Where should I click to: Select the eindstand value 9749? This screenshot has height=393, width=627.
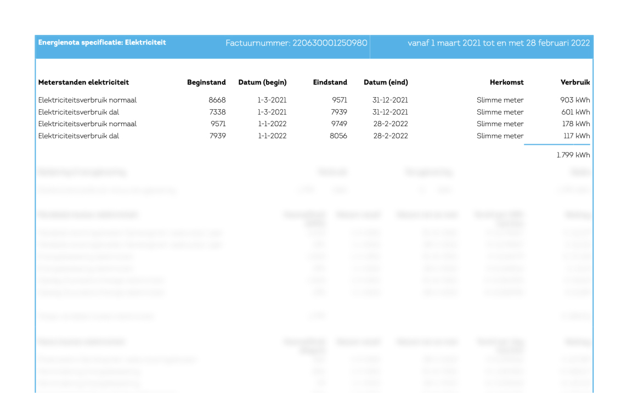point(339,123)
